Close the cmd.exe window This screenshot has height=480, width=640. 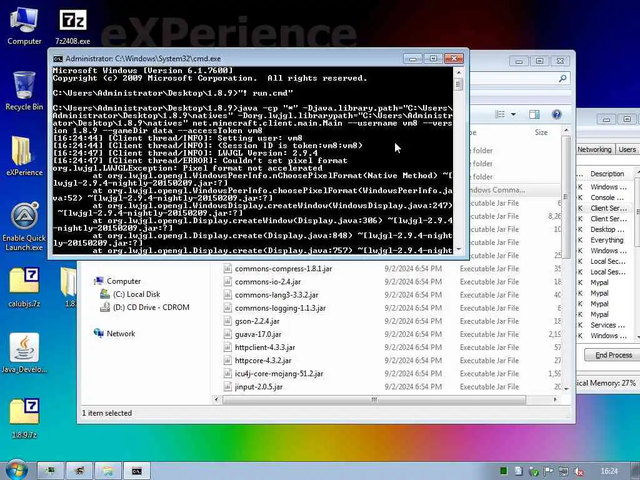point(454,59)
